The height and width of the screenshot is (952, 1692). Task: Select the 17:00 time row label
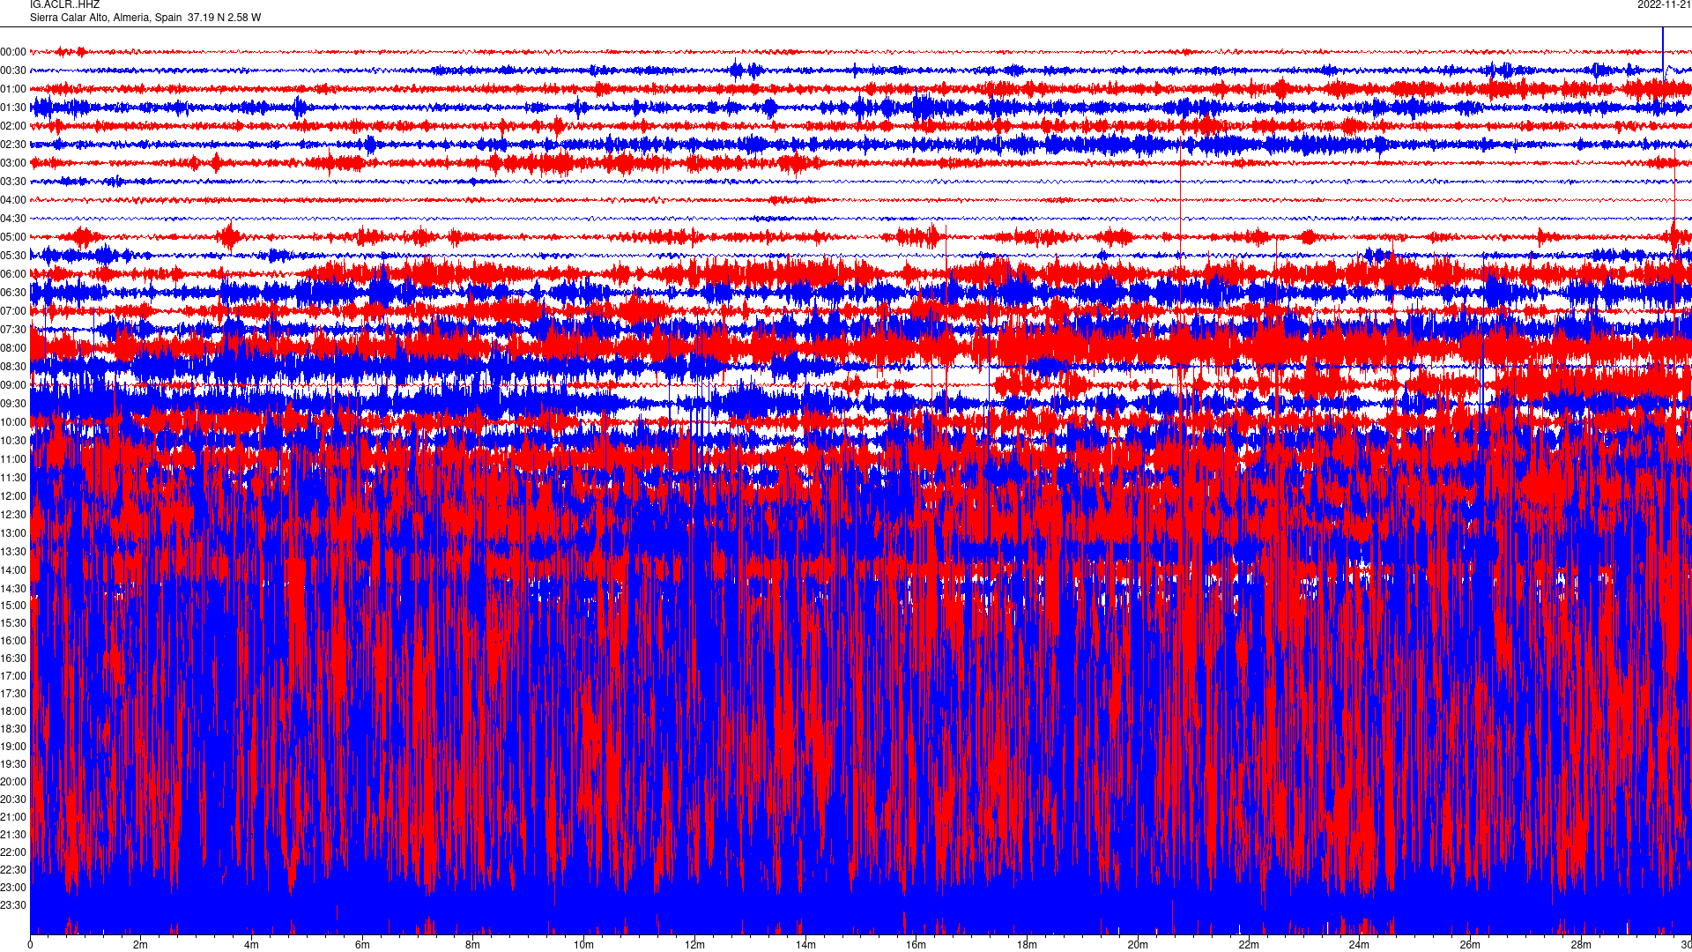click(13, 676)
